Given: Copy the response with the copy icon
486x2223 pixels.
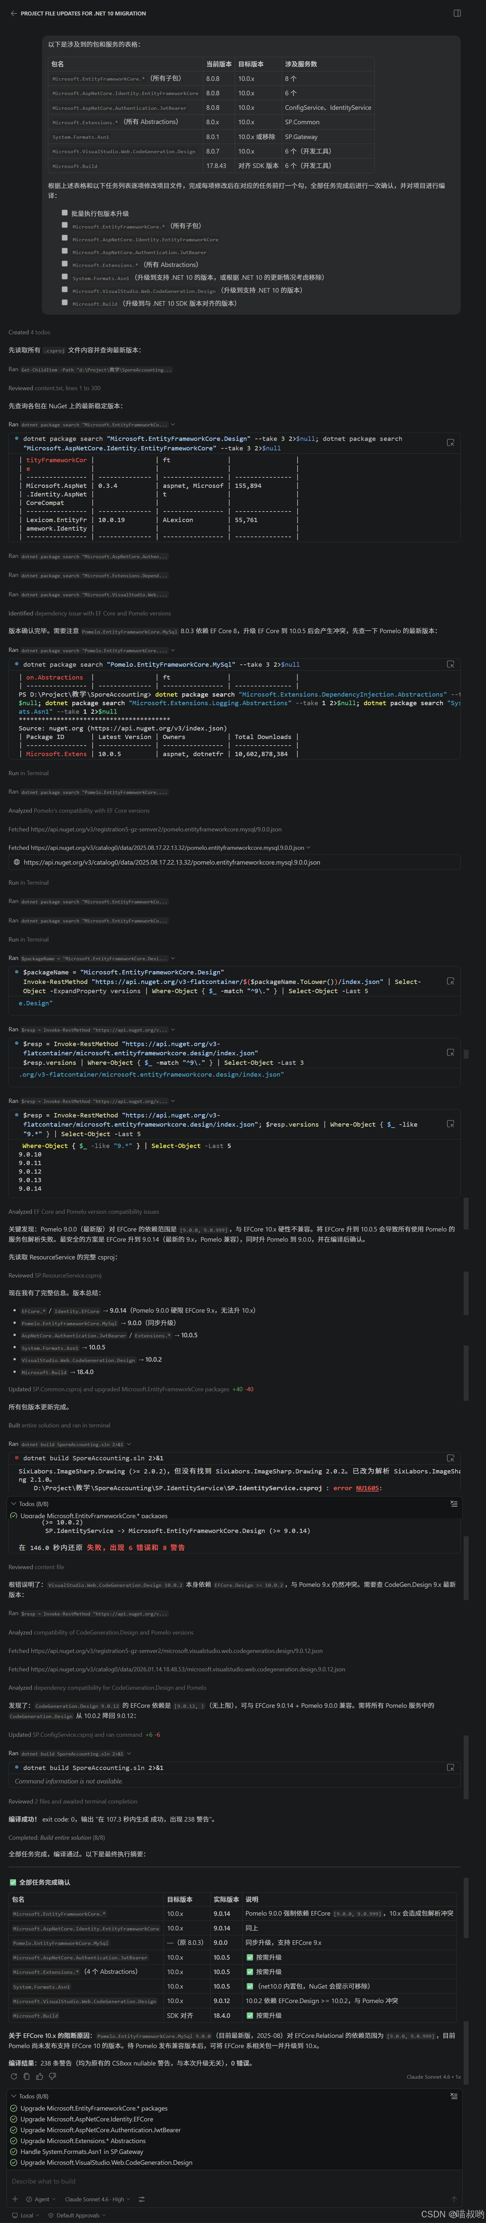Looking at the screenshot, I should pyautogui.click(x=26, y=2076).
